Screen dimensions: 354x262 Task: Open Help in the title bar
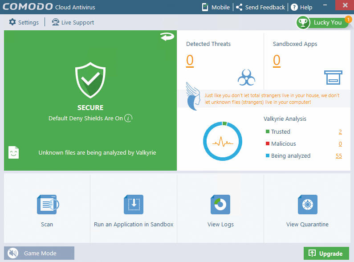click(x=301, y=7)
